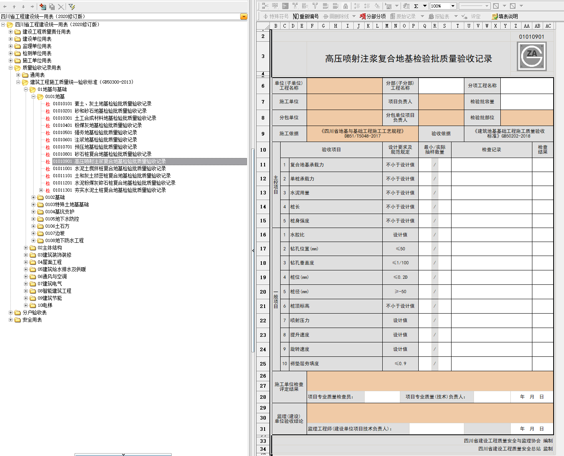Click the ZA logo image on the form

click(532, 57)
